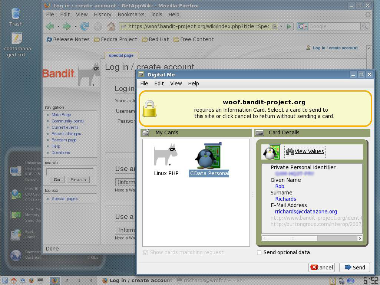
Task: Open the Trash desktop icon
Action: tap(16, 17)
